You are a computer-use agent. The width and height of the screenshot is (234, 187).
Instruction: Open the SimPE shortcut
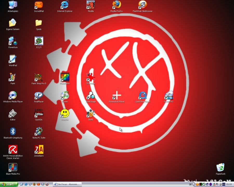(x=90, y=113)
